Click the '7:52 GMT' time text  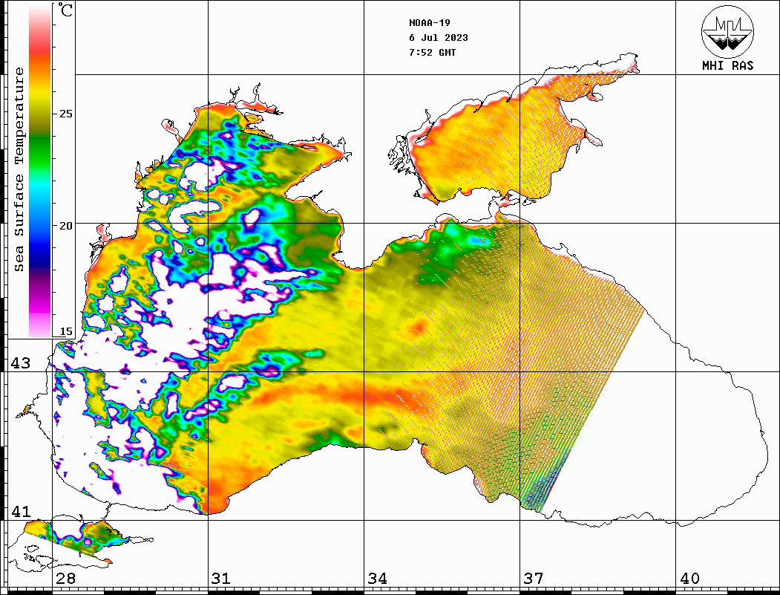click(x=432, y=52)
